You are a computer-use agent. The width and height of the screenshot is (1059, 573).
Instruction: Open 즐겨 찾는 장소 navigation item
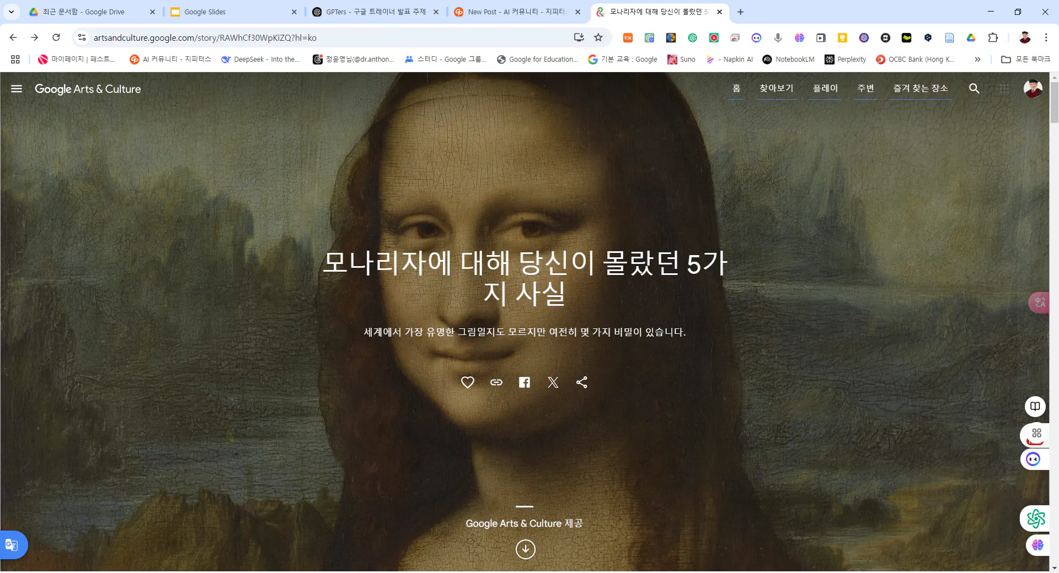click(921, 88)
